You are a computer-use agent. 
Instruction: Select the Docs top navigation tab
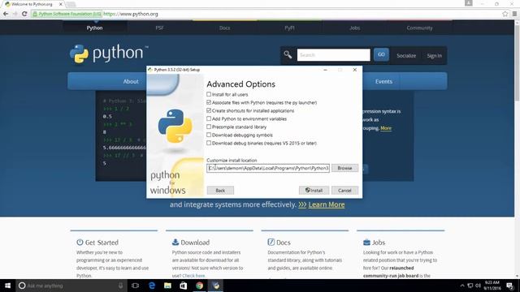(x=224, y=28)
